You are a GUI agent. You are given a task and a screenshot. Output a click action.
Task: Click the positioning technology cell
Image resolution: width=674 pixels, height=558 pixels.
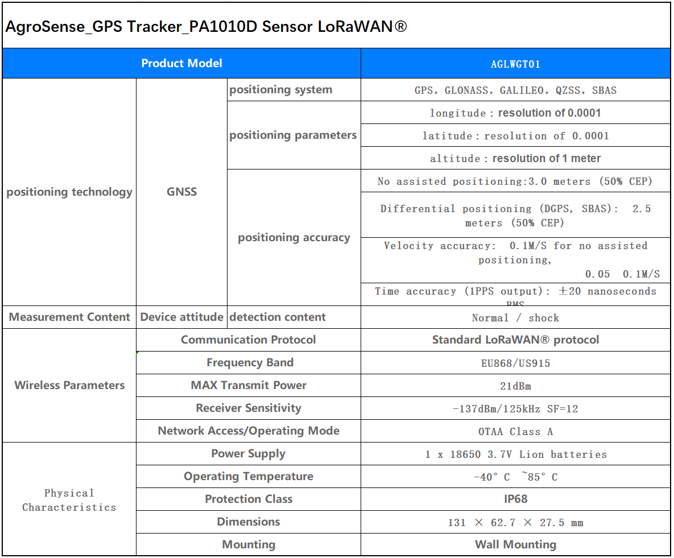tap(69, 192)
